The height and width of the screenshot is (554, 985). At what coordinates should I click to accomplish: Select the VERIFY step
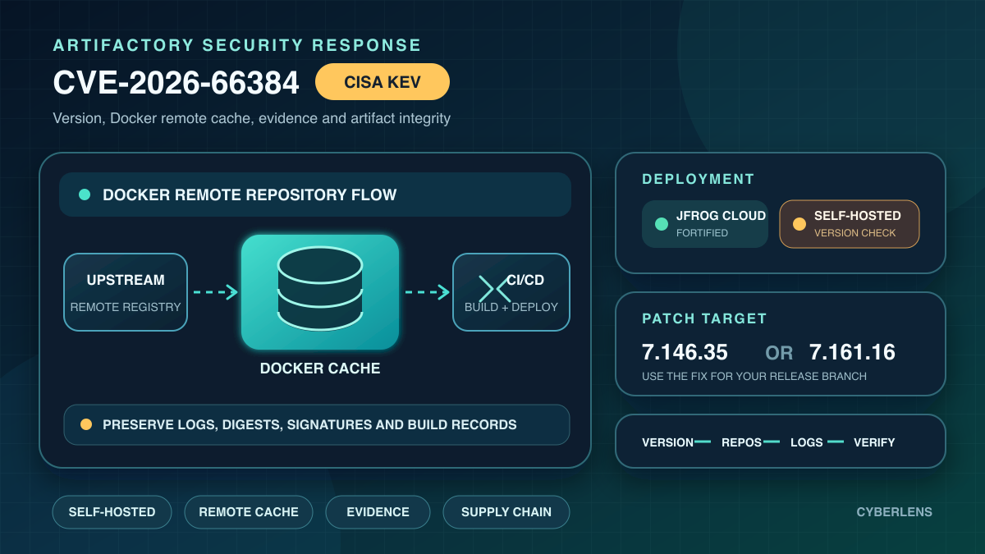click(x=874, y=442)
